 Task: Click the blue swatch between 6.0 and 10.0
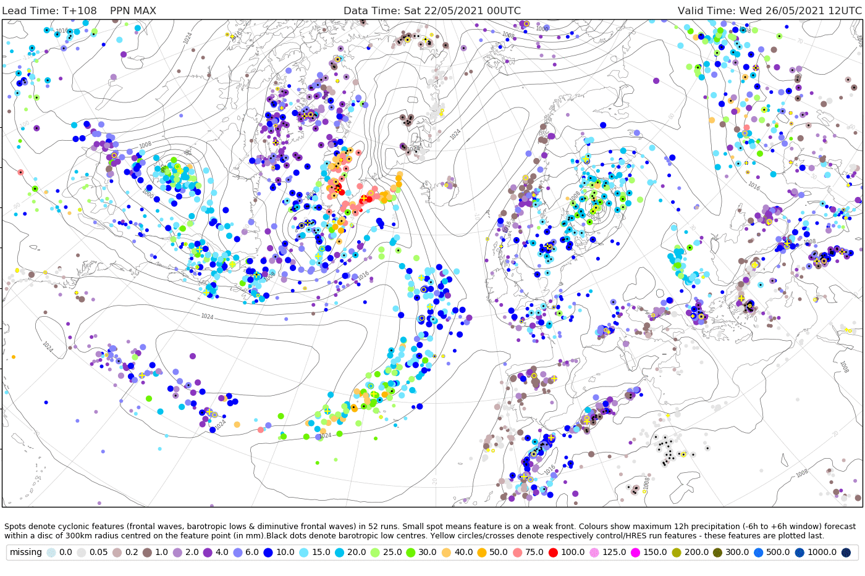click(x=269, y=553)
